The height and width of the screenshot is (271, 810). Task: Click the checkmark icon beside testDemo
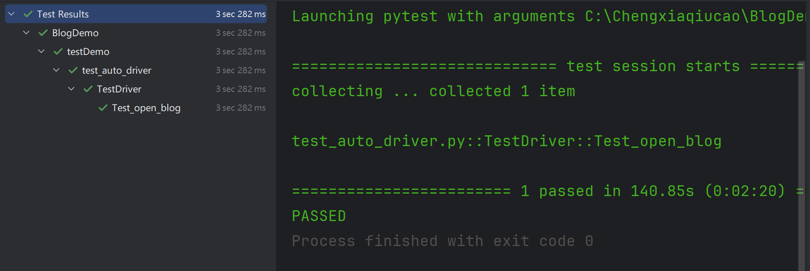pyautogui.click(x=58, y=52)
